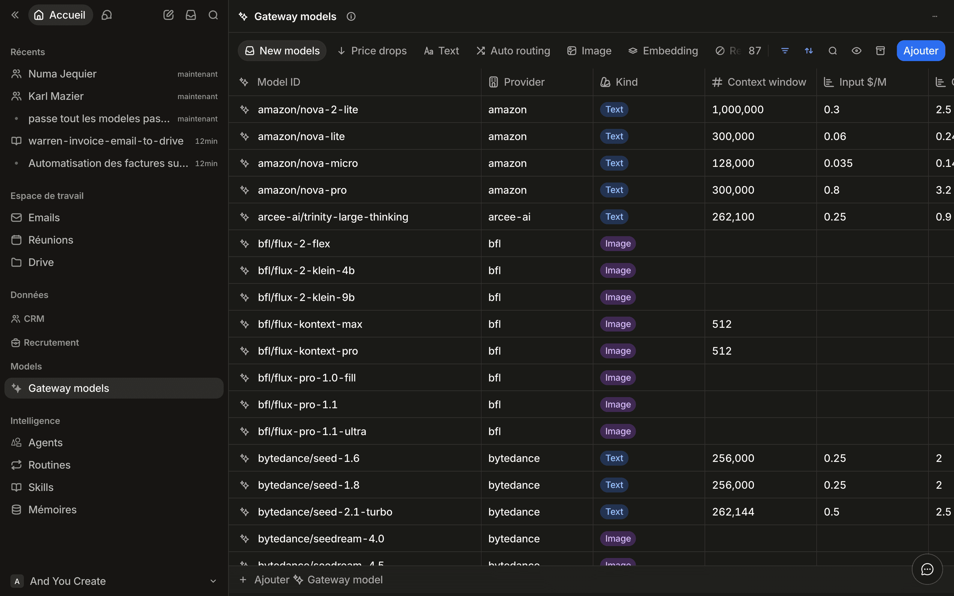The image size is (954, 596).
Task: Toggle field visibility with the eye icon
Action: point(856,51)
